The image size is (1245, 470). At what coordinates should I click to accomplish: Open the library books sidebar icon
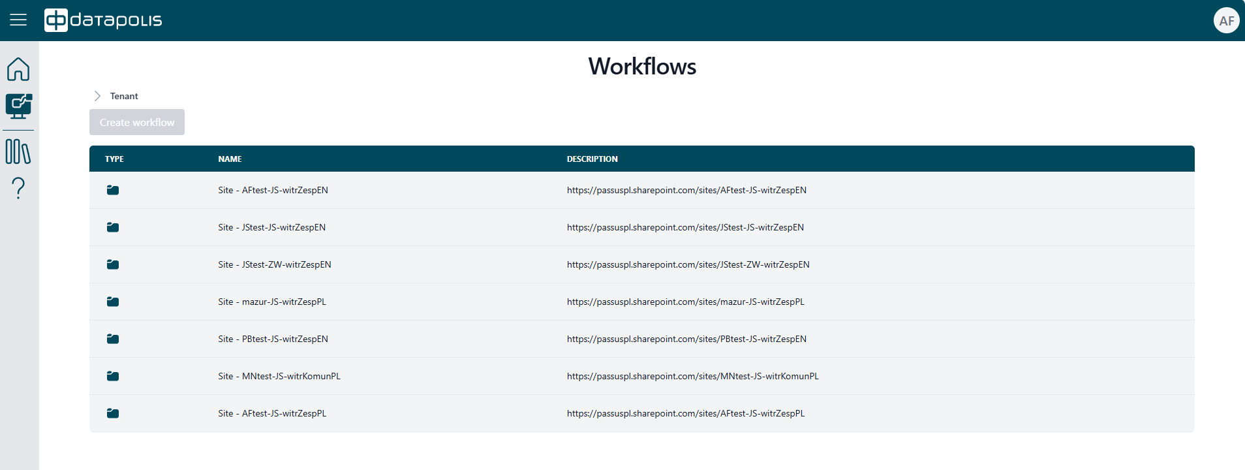click(18, 151)
